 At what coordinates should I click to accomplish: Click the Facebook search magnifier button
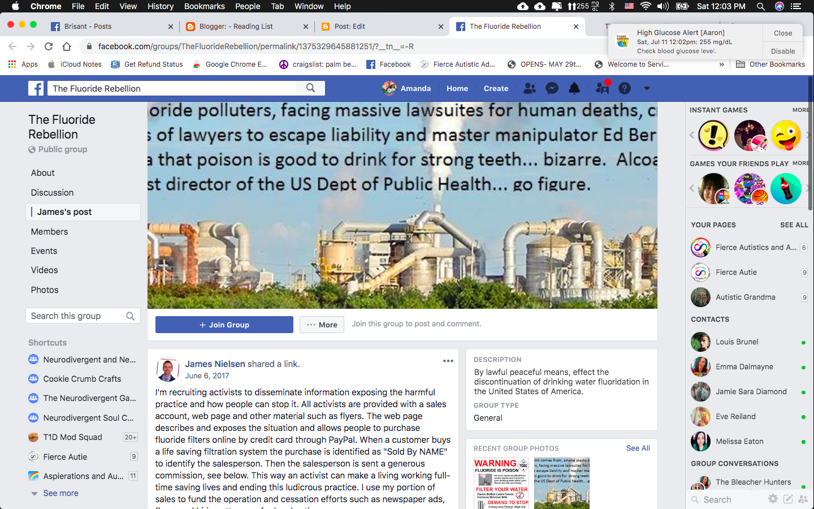[310, 88]
